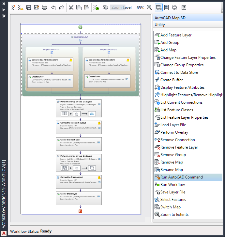Click the Save As toolbar icon
225x237 pixels.
pyautogui.click(x=37, y=7)
